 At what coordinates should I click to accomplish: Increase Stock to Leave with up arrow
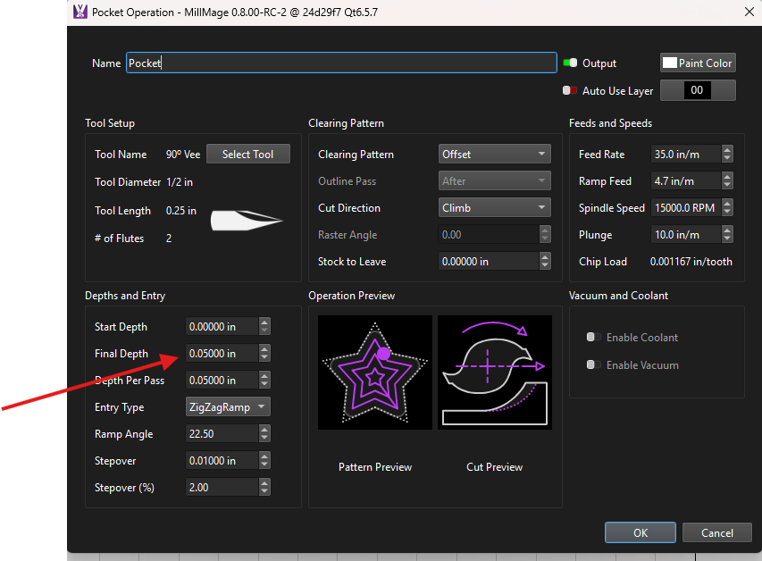pyautogui.click(x=545, y=256)
